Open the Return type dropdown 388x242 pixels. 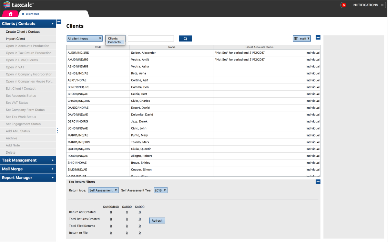(x=103, y=190)
